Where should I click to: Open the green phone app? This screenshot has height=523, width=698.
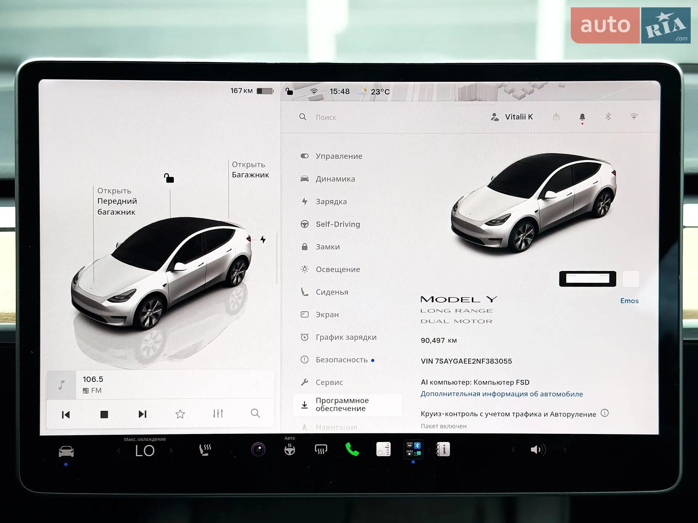click(352, 450)
